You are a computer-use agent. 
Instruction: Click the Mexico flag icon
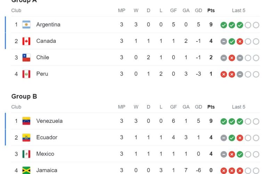(x=26, y=154)
